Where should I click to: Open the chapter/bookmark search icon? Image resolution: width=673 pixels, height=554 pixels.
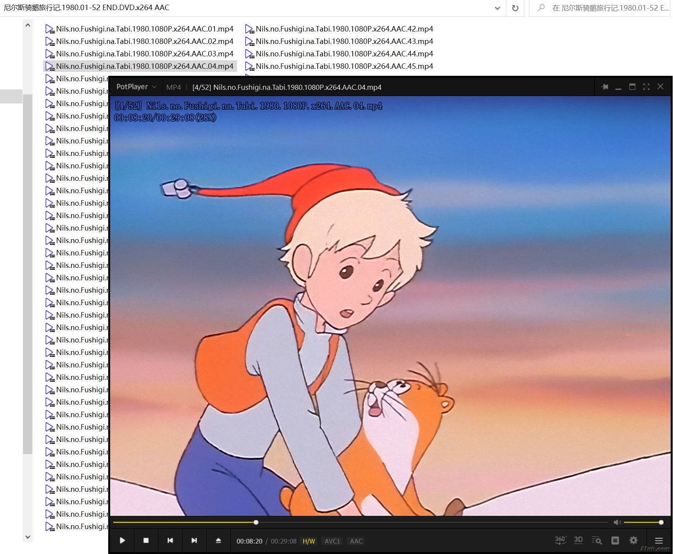(x=597, y=540)
